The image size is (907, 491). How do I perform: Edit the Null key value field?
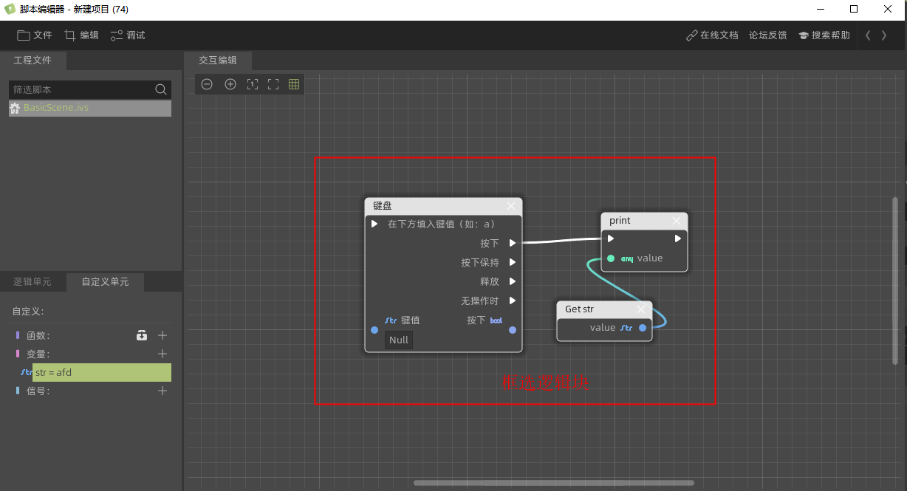[399, 340]
